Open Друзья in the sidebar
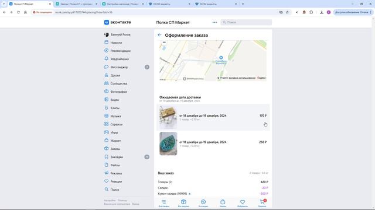The height and width of the screenshot is (210, 375). point(115,75)
